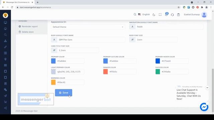
Task: Open the gears settings icon in sidebar
Action: pyautogui.click(x=5, y=90)
